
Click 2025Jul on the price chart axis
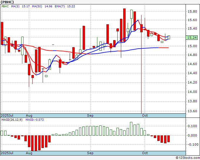point(7,115)
